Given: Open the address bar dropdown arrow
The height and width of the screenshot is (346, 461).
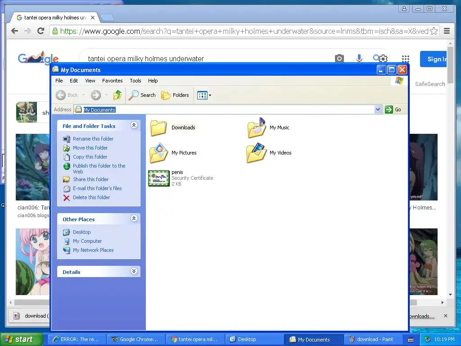Looking at the screenshot, I should pyautogui.click(x=378, y=110).
